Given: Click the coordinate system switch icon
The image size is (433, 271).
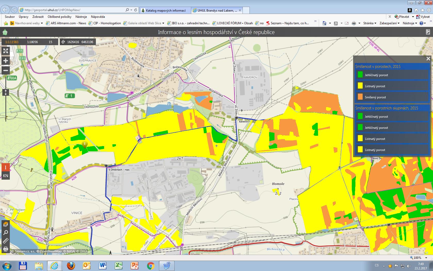Looking at the screenshot, I should click(x=63, y=42).
